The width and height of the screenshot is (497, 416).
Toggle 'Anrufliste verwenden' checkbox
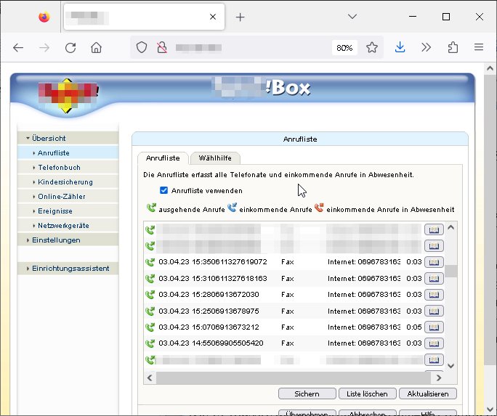tap(164, 190)
